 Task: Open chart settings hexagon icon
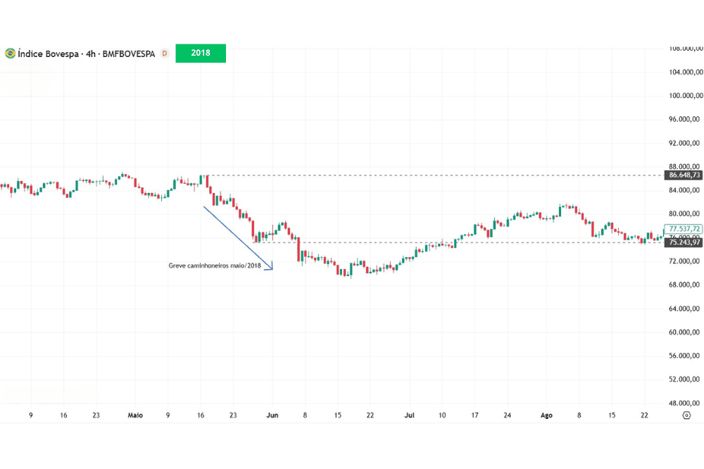686,415
